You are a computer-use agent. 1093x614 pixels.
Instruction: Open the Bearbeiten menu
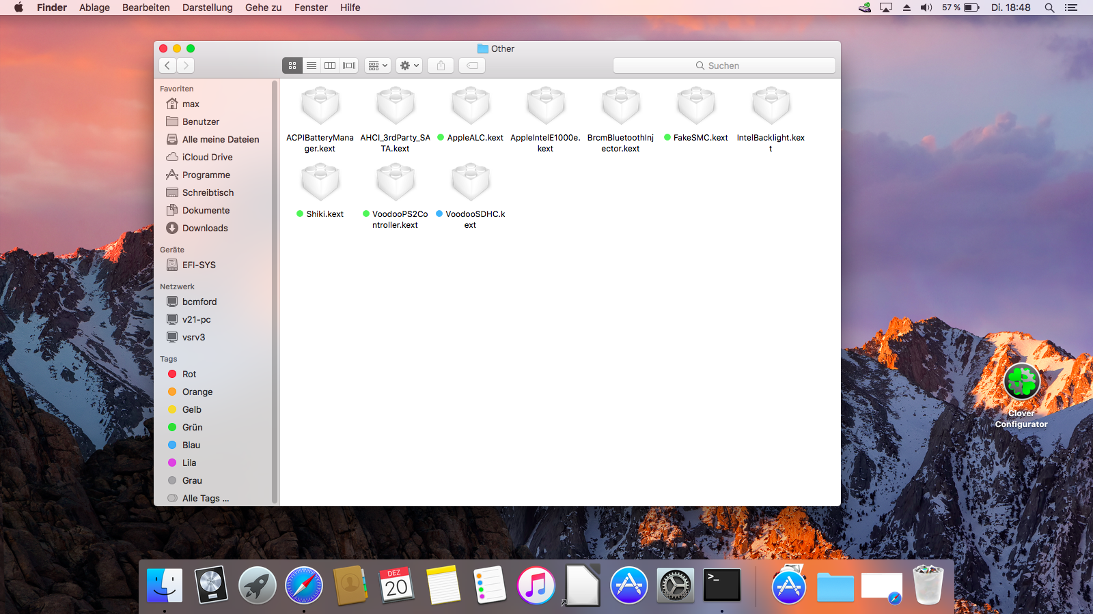[x=146, y=8]
